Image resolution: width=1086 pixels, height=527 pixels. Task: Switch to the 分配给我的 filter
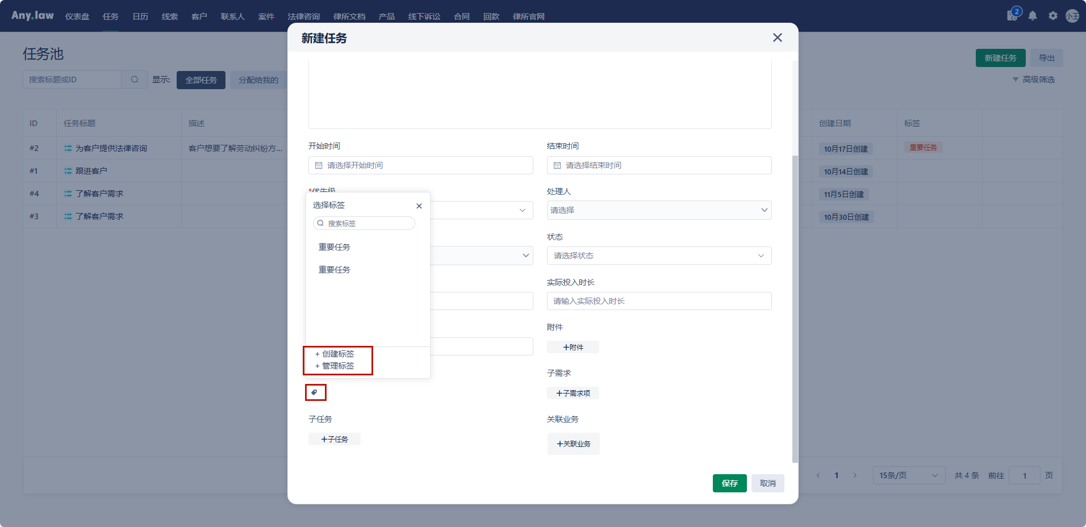pyautogui.click(x=258, y=80)
